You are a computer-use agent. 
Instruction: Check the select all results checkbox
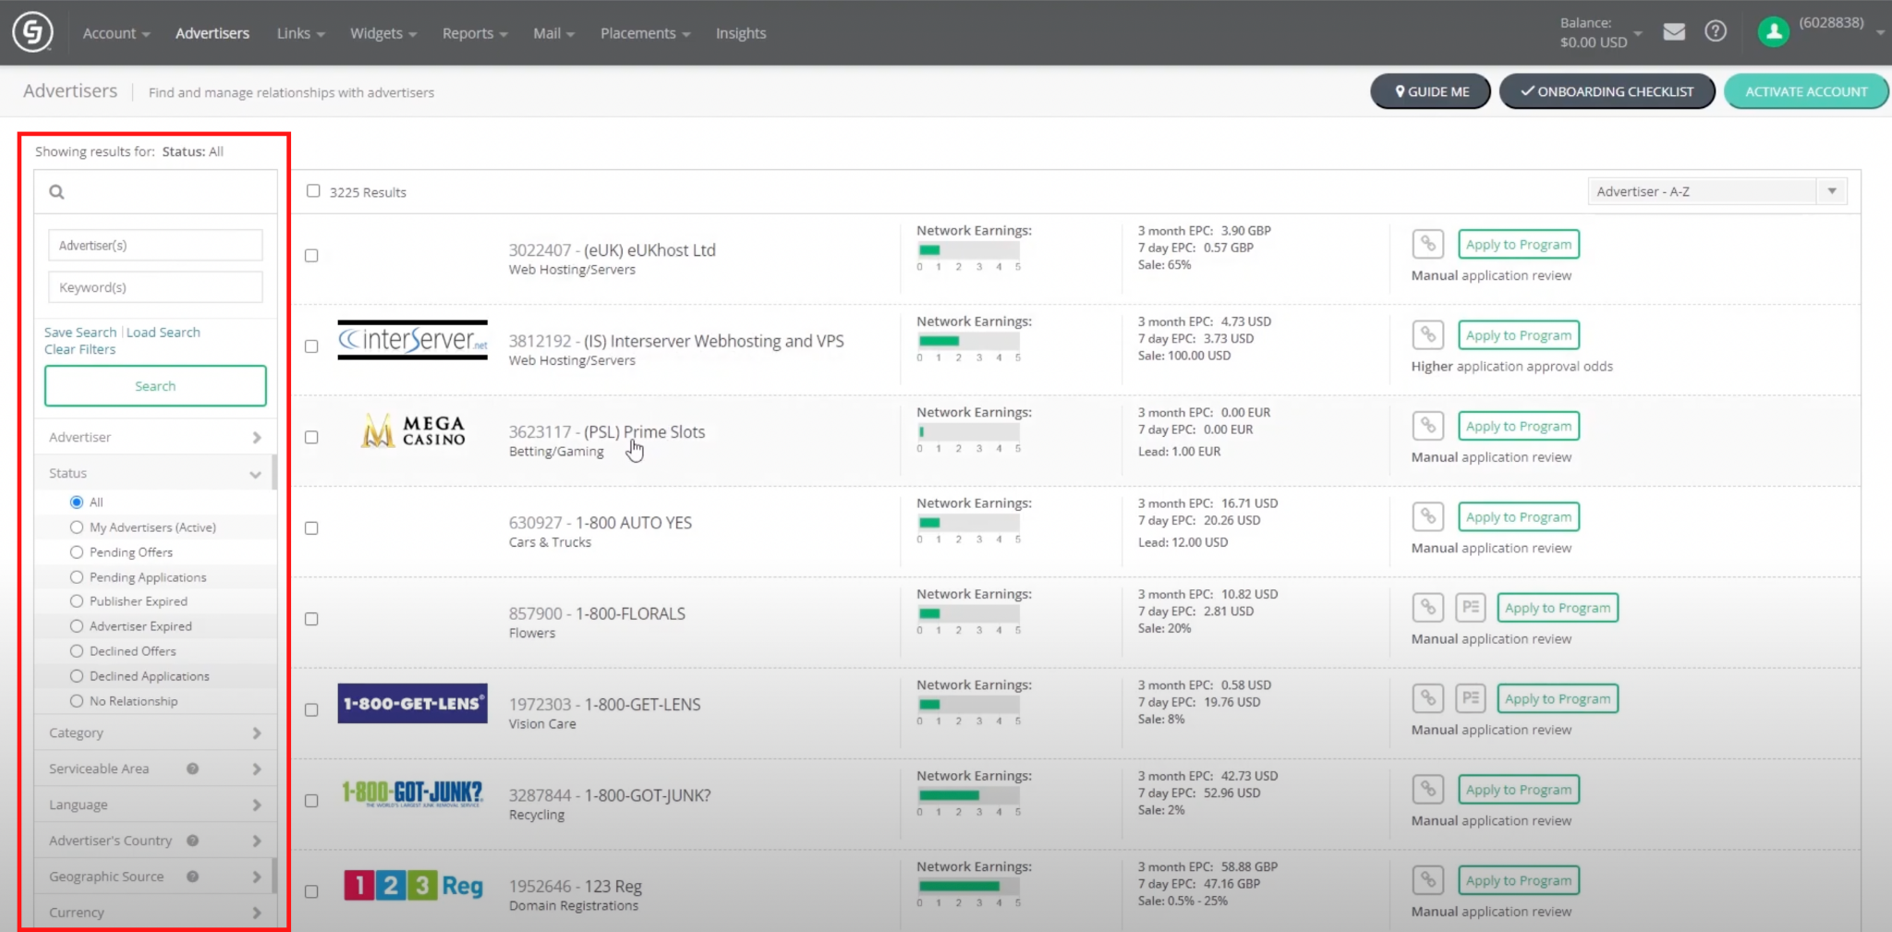pyautogui.click(x=313, y=191)
